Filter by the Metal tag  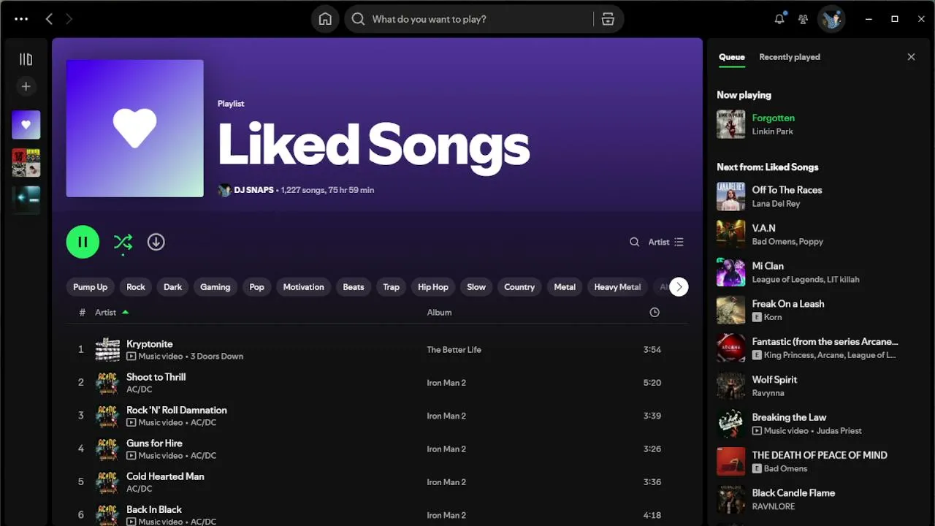click(x=565, y=287)
